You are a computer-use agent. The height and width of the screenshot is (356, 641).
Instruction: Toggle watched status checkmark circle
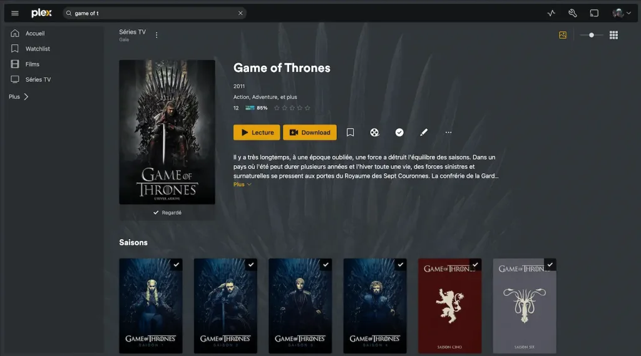[399, 133]
